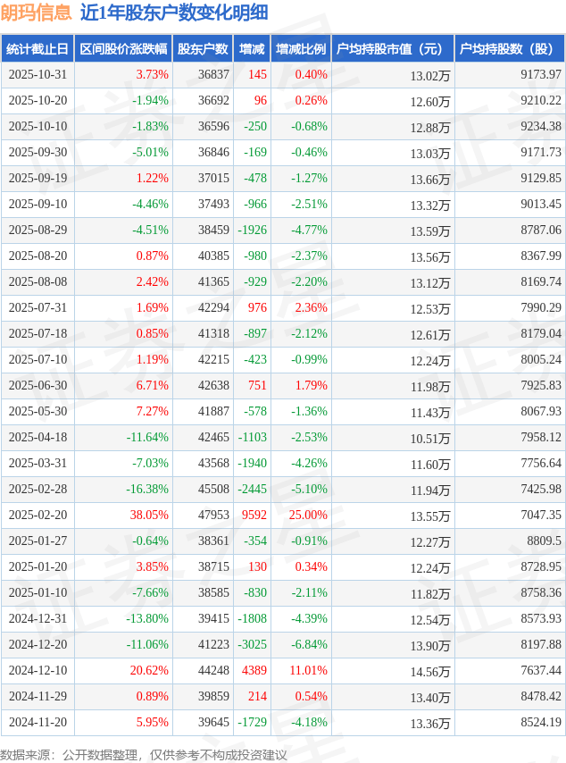This screenshot has width=566, height=763.
Task: Click the 38.05% price change cell
Action: (149, 516)
